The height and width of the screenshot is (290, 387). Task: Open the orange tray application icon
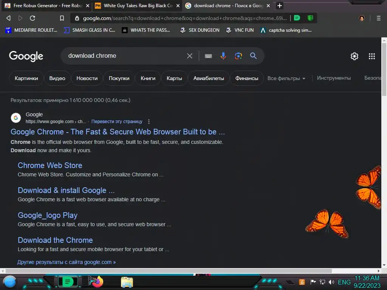pyautogui.click(x=302, y=282)
